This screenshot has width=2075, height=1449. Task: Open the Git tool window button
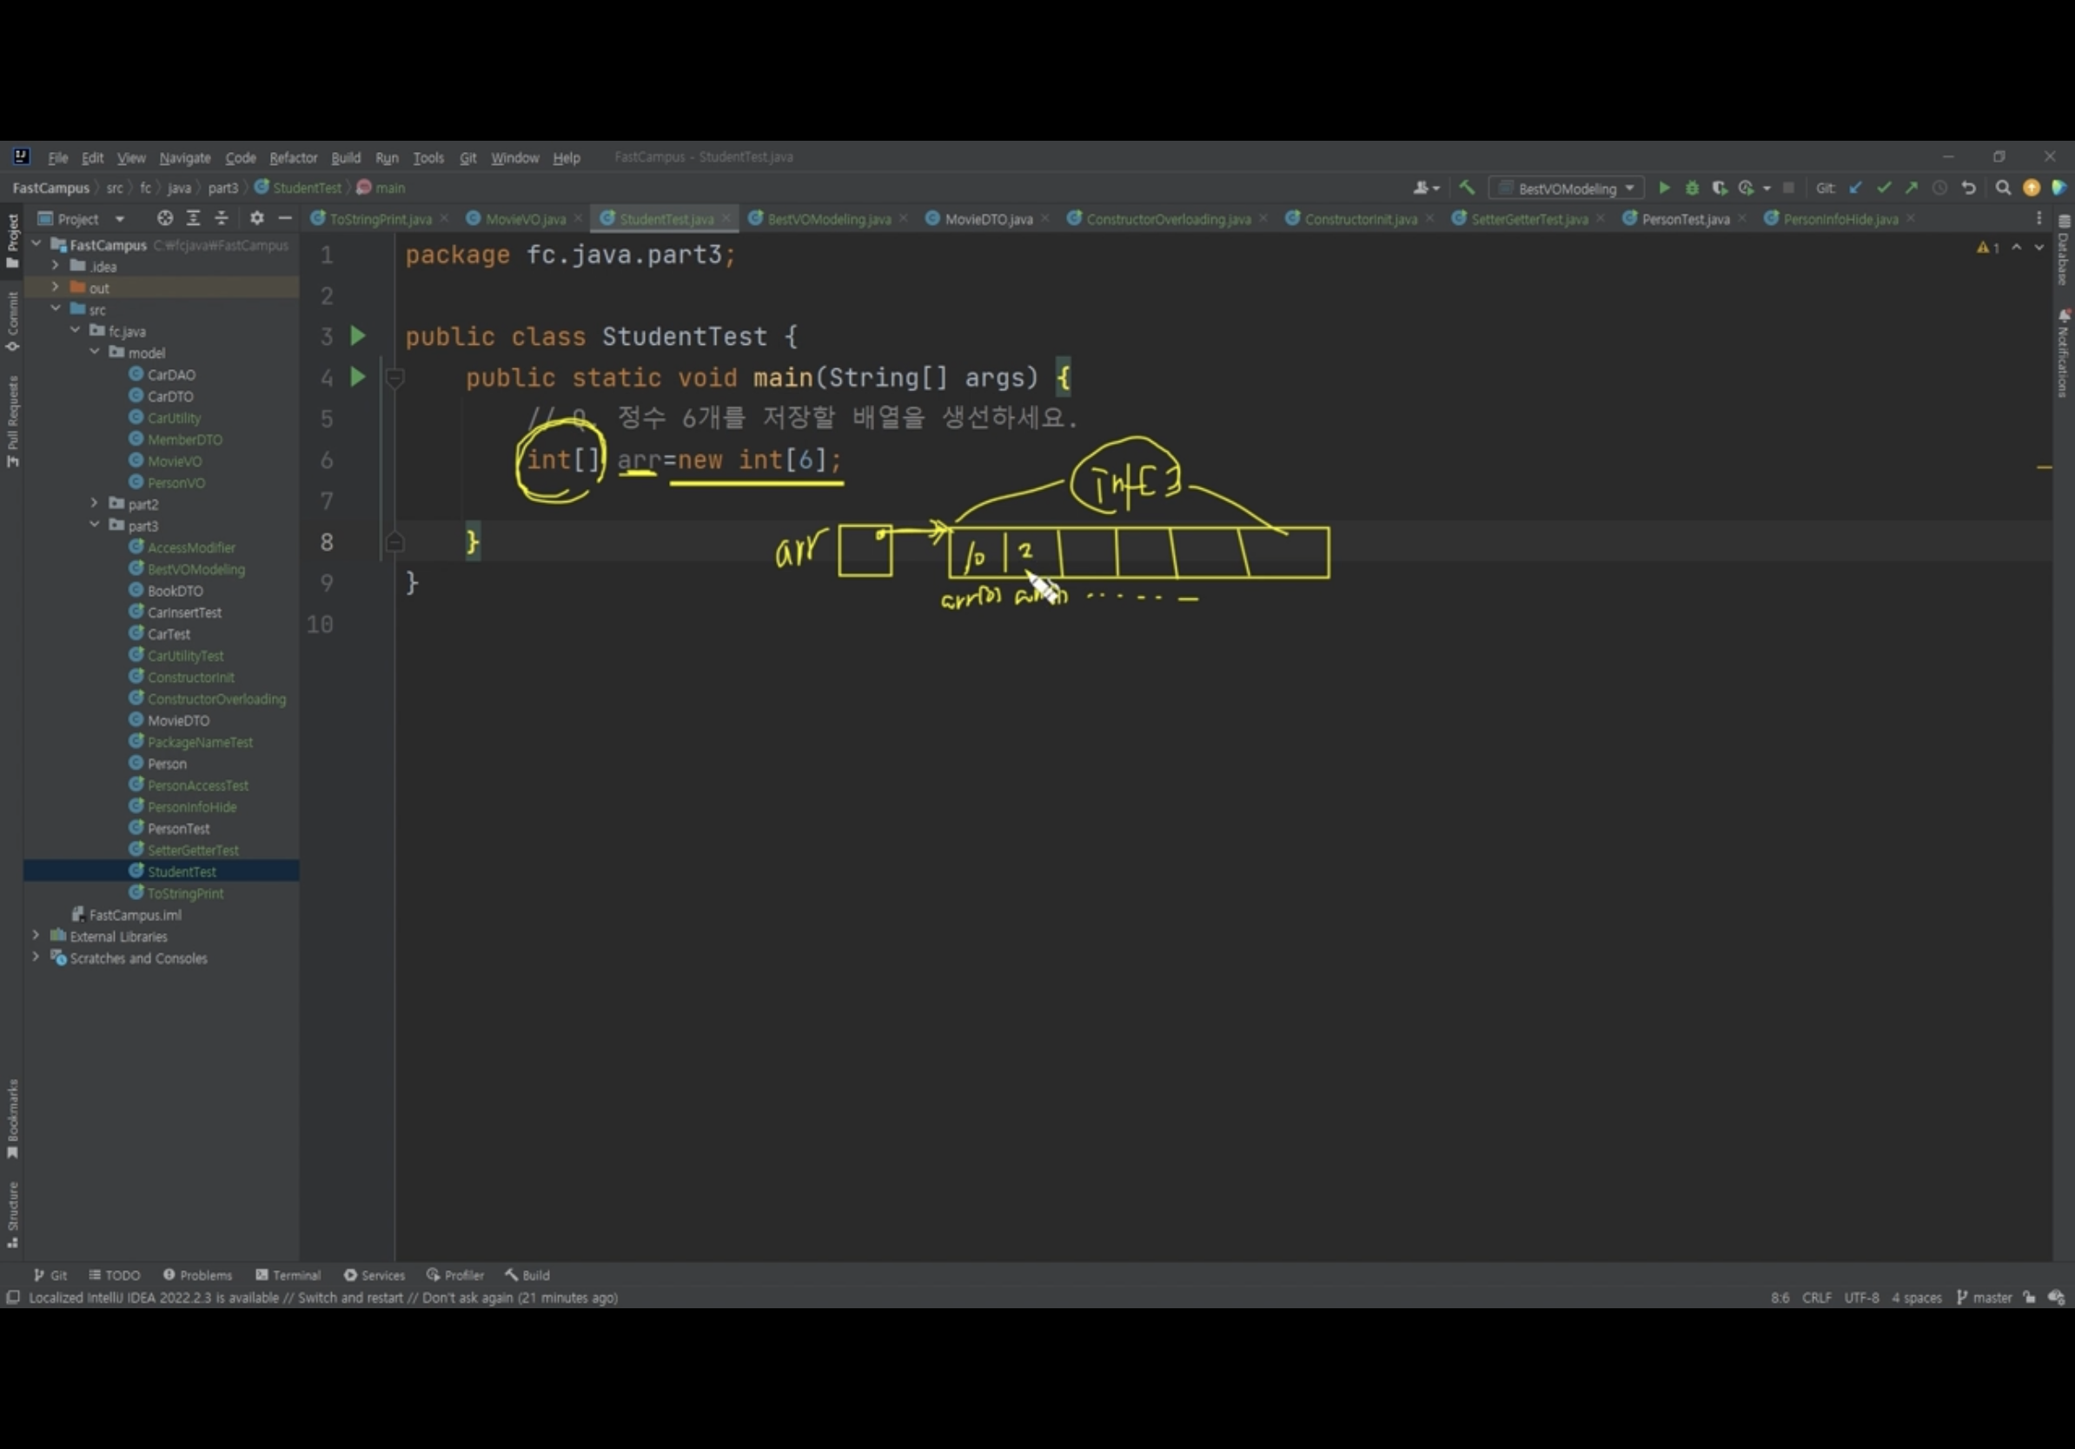click(x=50, y=1274)
